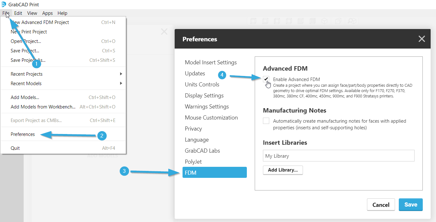
Task: Click the GrabCAD Print logo icon
Action: (4, 4)
